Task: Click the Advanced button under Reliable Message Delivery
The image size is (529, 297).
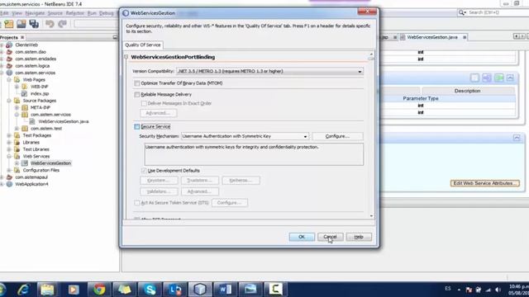Action: tap(158, 113)
